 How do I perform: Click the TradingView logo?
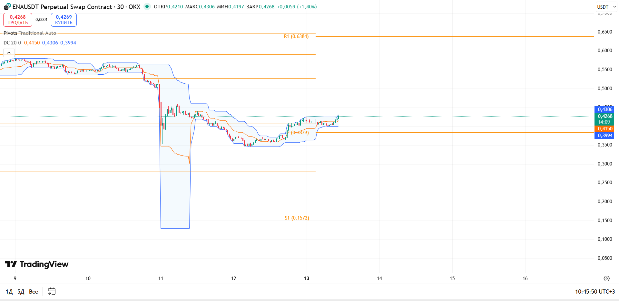click(36, 264)
